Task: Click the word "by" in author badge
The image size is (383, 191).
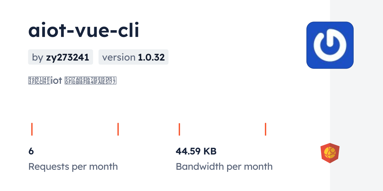Action: (x=38, y=57)
